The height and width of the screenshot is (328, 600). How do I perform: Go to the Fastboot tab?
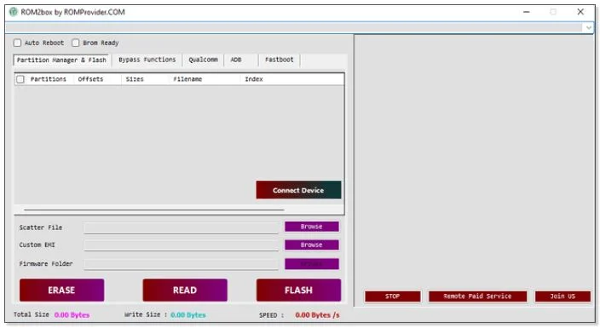(x=279, y=60)
